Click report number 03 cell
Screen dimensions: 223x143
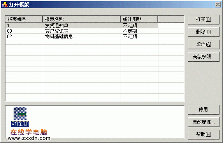(x=24, y=31)
